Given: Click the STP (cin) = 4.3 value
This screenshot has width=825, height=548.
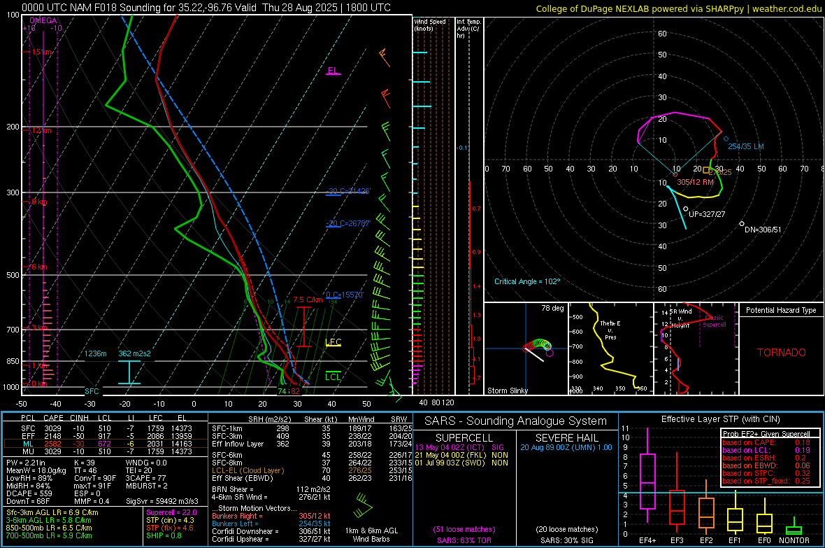Looking at the screenshot, I should tap(170, 520).
